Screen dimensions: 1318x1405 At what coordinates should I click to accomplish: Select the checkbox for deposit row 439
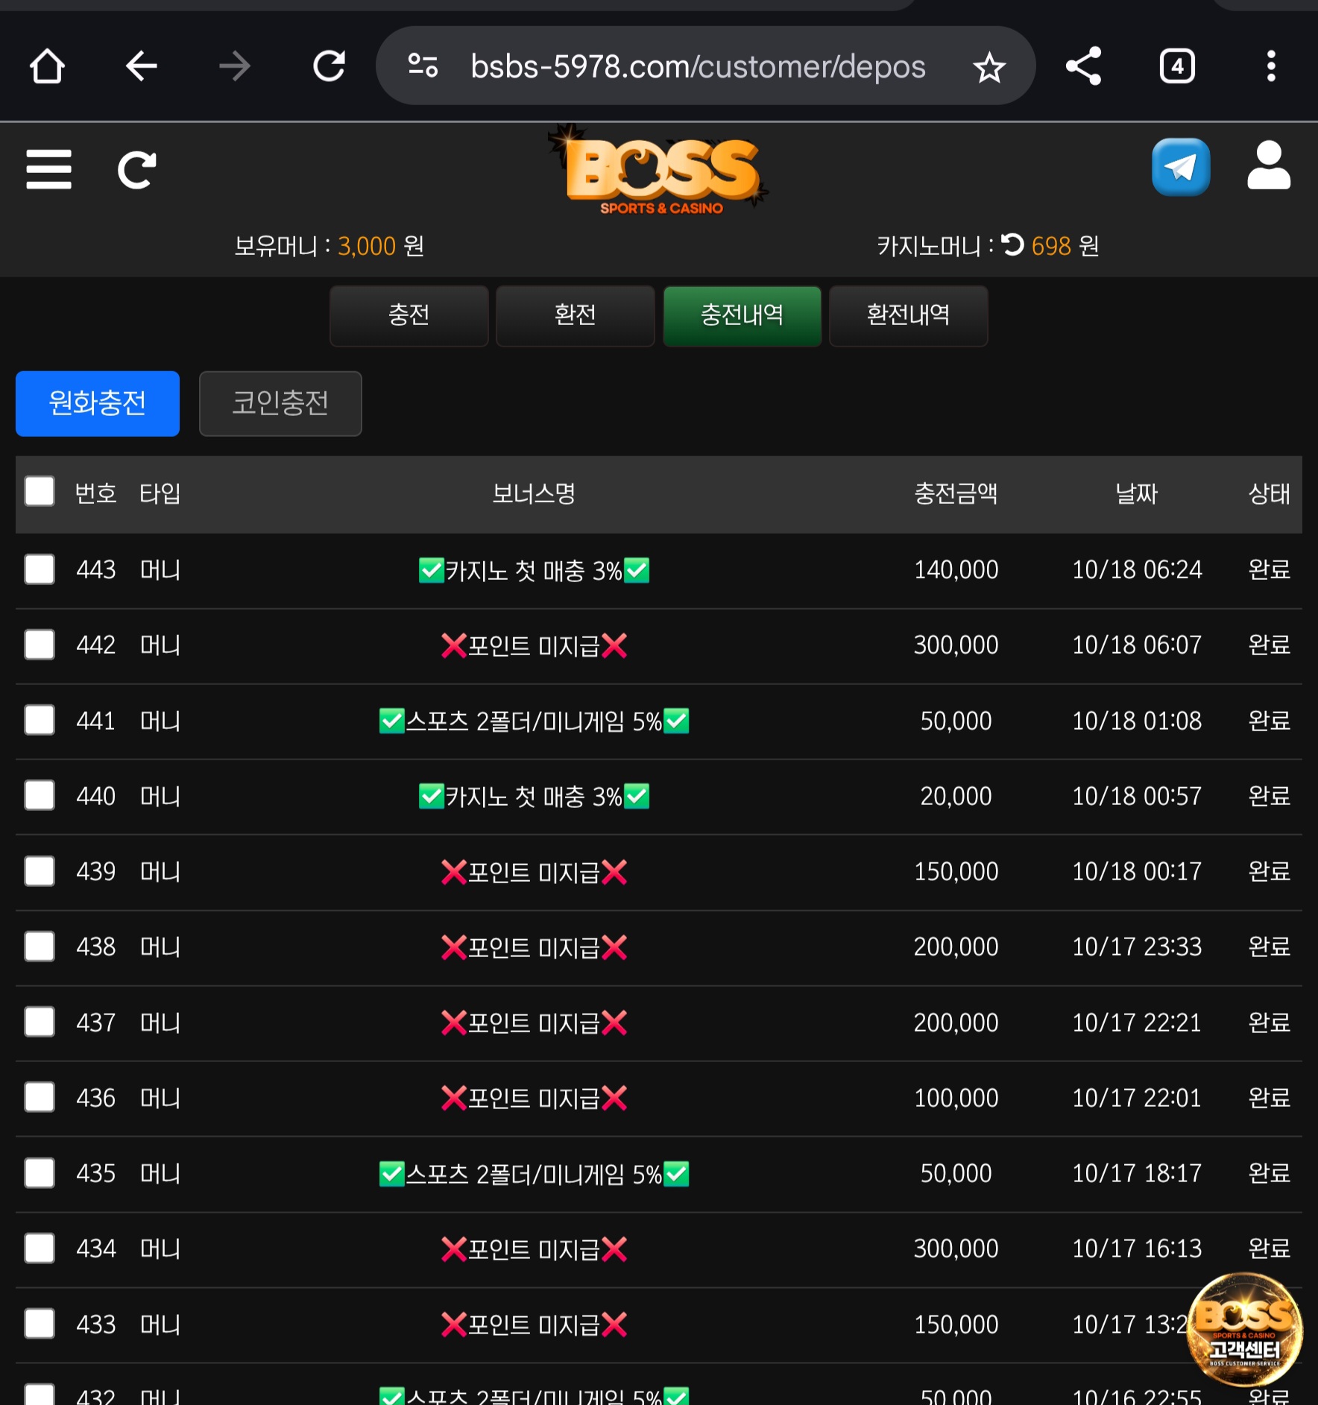40,871
